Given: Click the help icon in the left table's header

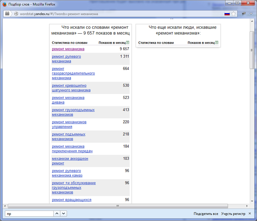Looking at the screenshot, I should (x=128, y=42).
